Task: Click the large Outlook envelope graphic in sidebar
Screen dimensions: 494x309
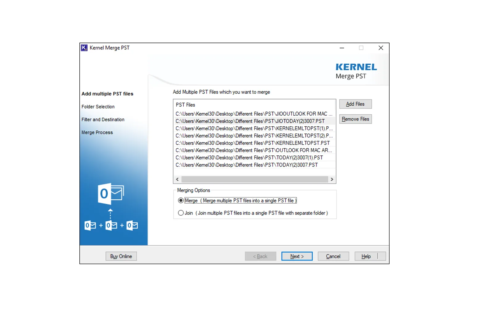Action: (111, 194)
